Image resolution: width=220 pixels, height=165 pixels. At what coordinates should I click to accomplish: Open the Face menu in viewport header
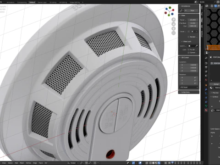click(x=41, y=163)
